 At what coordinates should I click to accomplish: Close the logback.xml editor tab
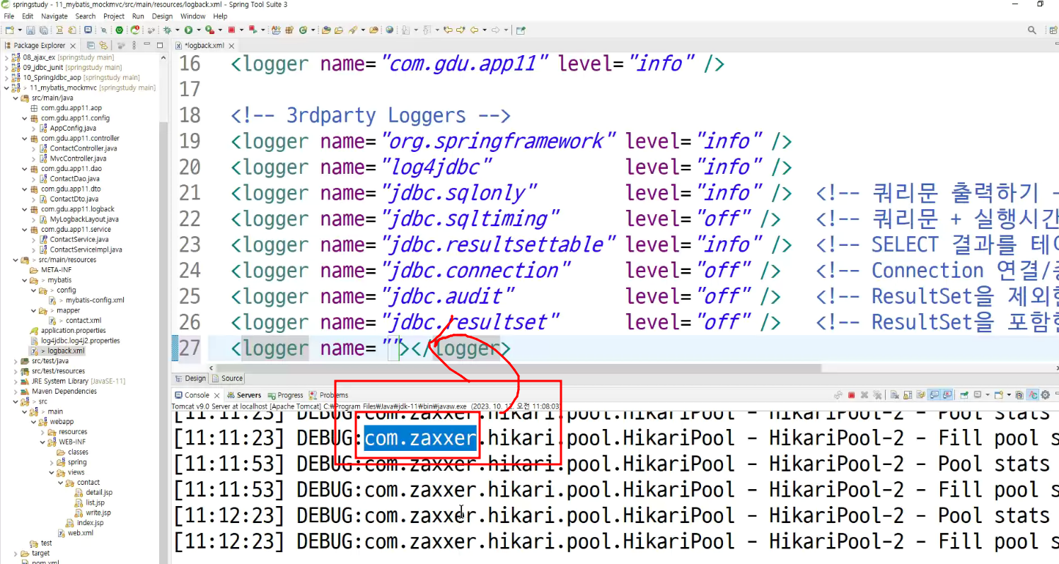pos(231,45)
